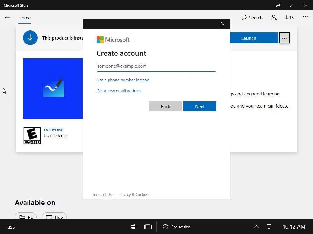Screen dimensions: 313x234
Task: Toggle full screen with diagonal arrows icon
Action: 292,5
